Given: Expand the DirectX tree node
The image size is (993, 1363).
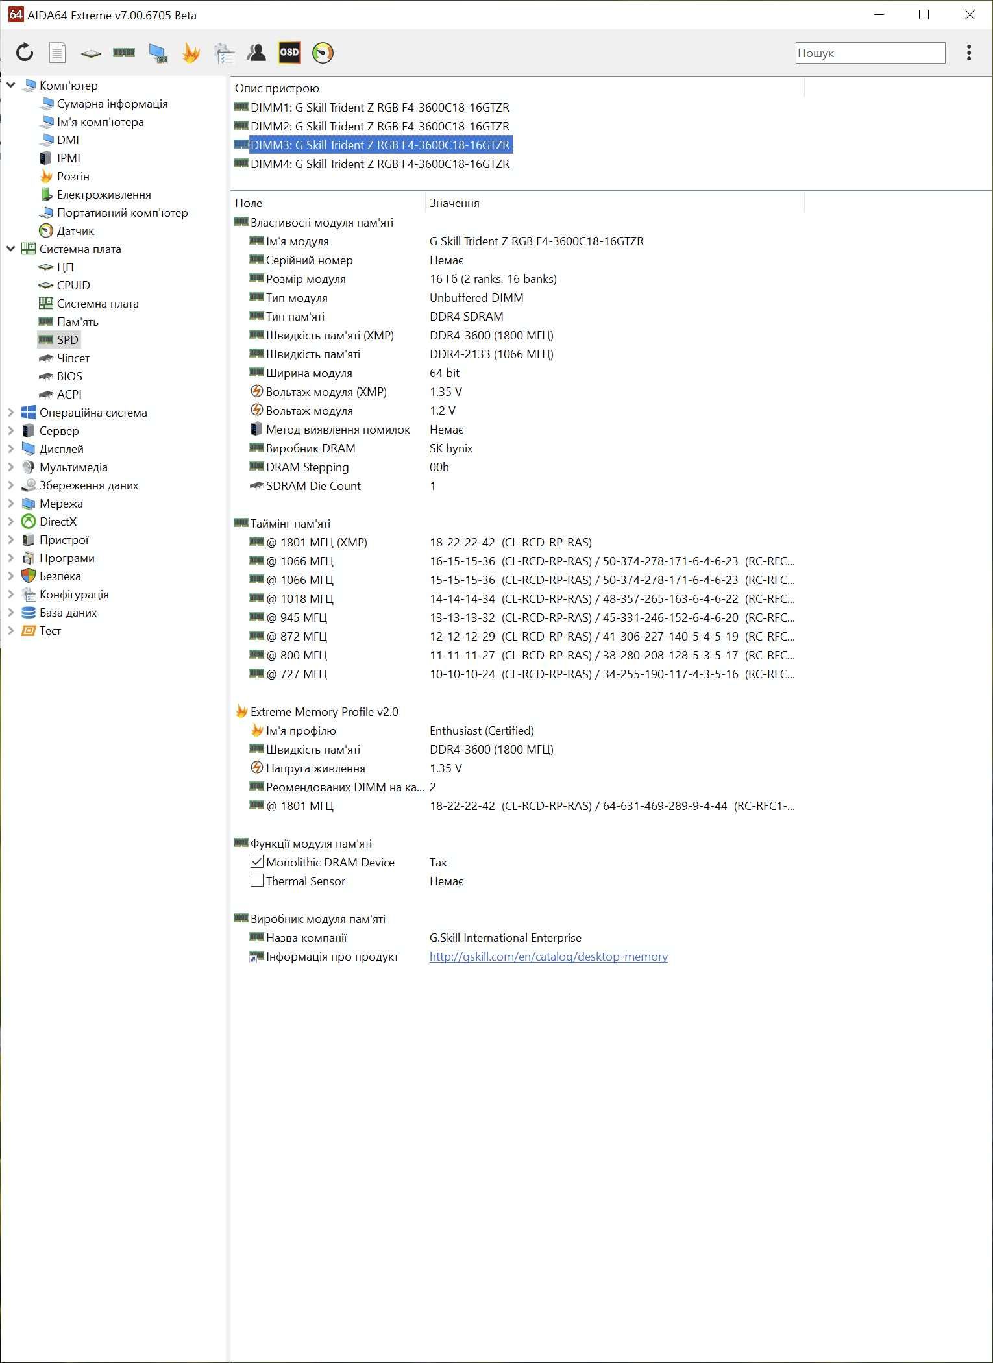Looking at the screenshot, I should [x=11, y=521].
